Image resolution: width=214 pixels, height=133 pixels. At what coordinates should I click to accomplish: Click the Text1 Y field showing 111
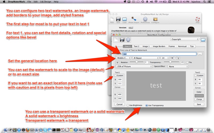[120, 84]
